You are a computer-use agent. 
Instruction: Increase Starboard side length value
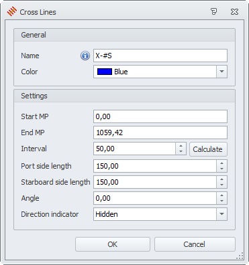(x=221, y=179)
